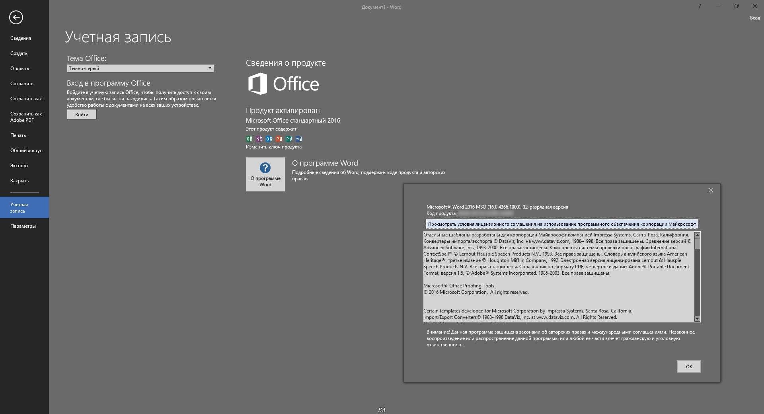Select Экспорт in the left menu
The width and height of the screenshot is (764, 414).
19,166
